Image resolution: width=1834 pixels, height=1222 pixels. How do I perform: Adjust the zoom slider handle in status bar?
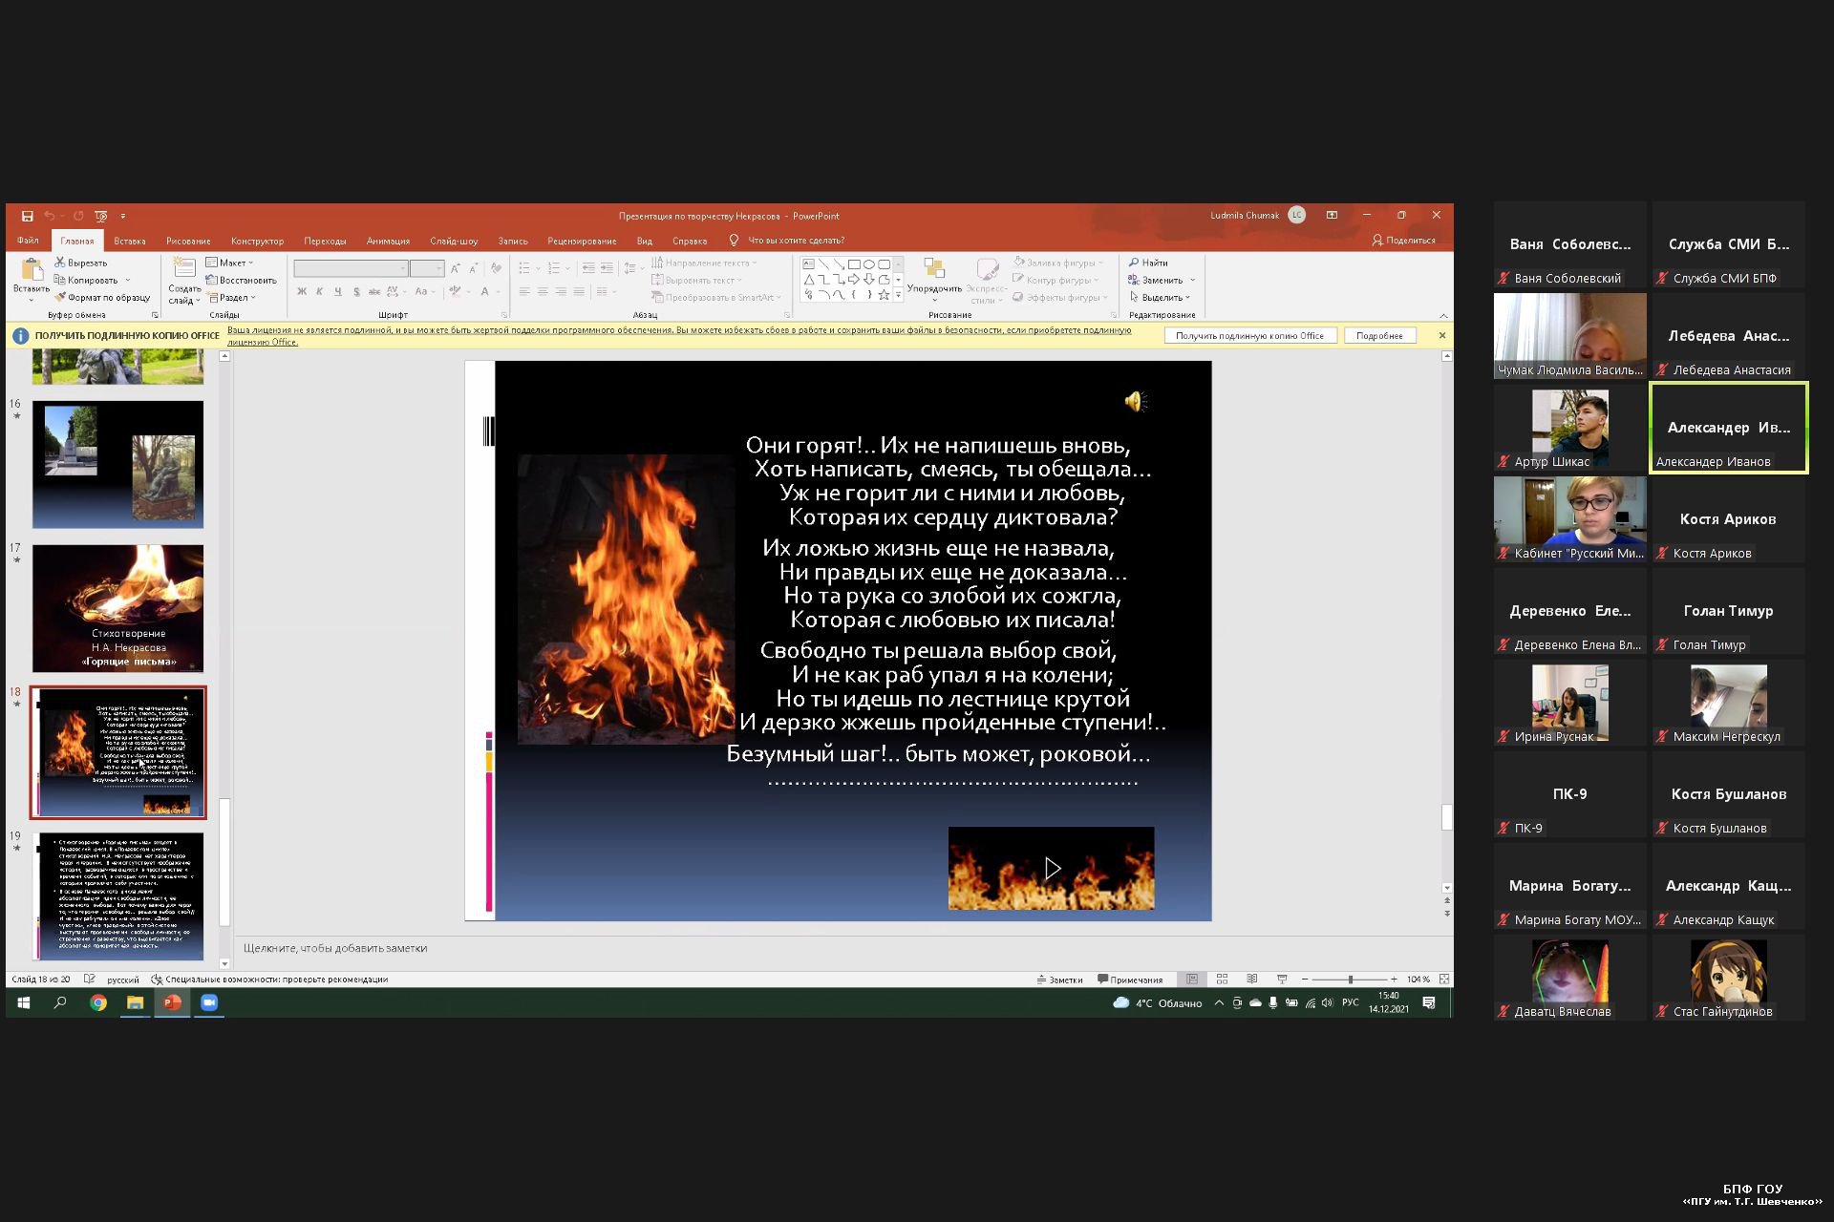pos(1350,980)
